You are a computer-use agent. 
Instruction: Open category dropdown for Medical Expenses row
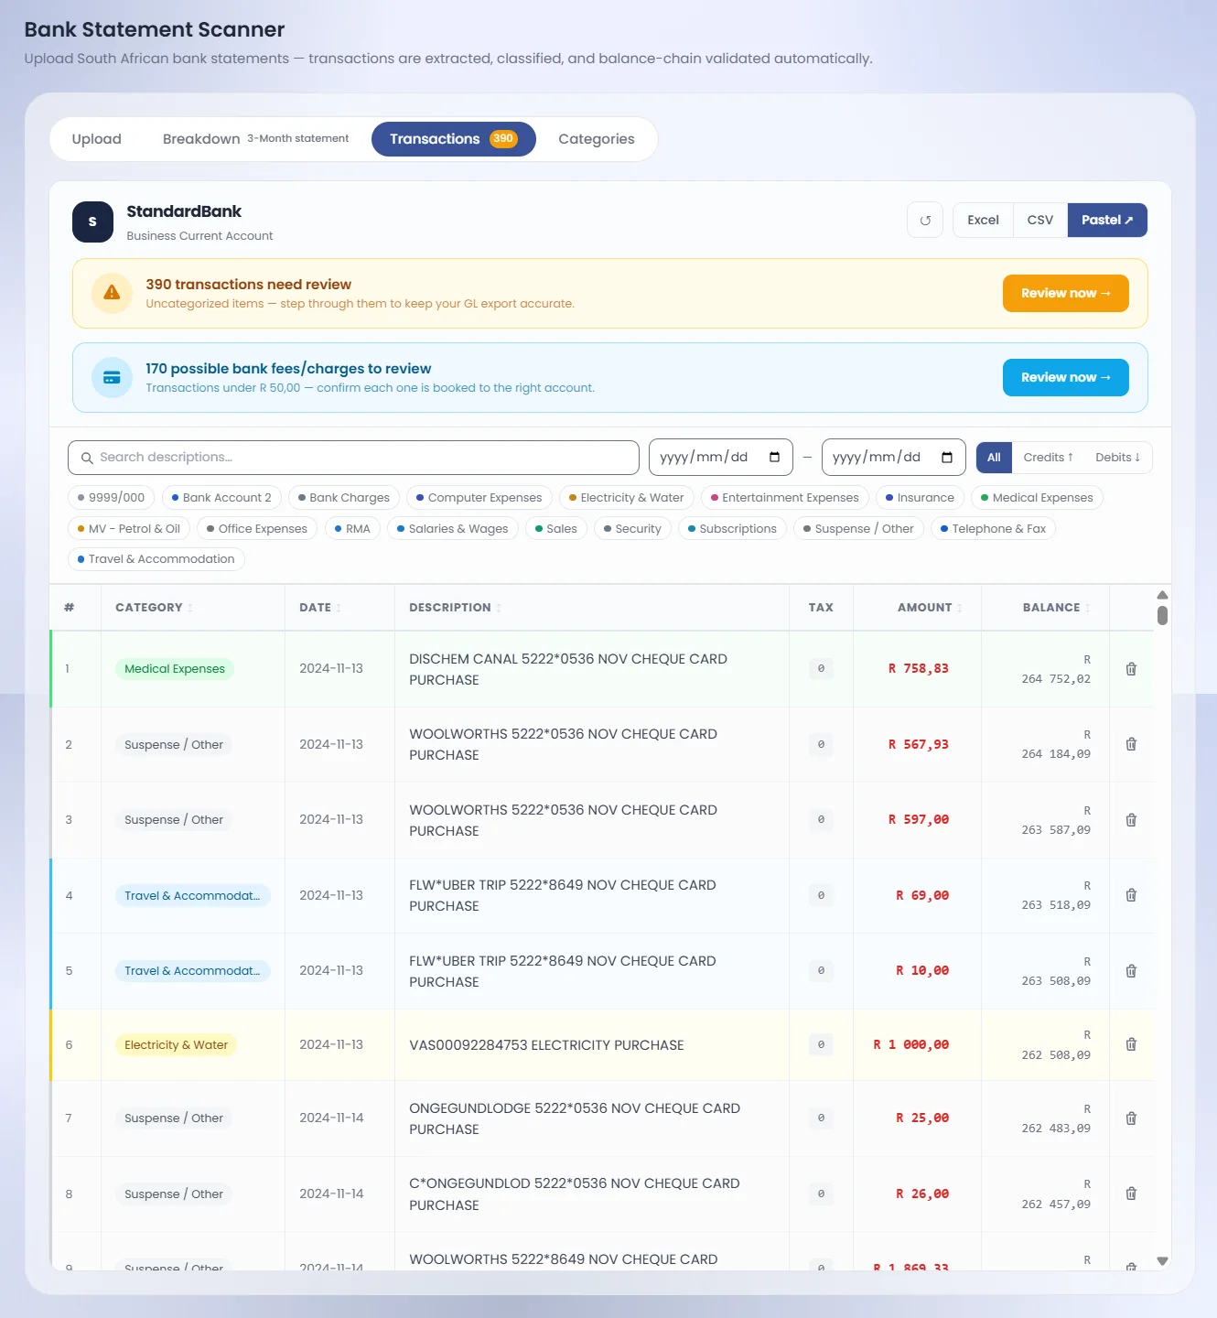175,669
